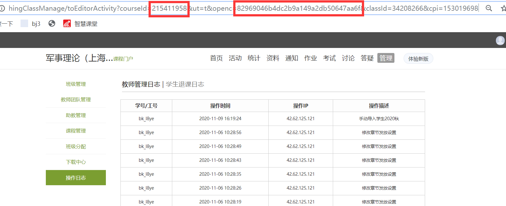Open 教师团队管理 in the sidebar
The width and height of the screenshot is (506, 206).
tap(76, 99)
